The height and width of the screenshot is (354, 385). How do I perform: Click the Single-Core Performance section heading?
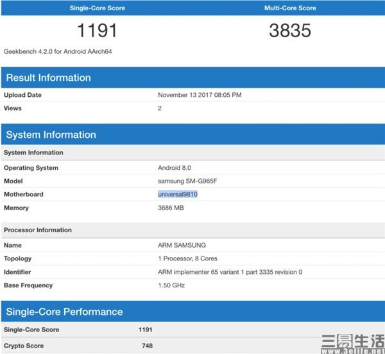(64, 312)
